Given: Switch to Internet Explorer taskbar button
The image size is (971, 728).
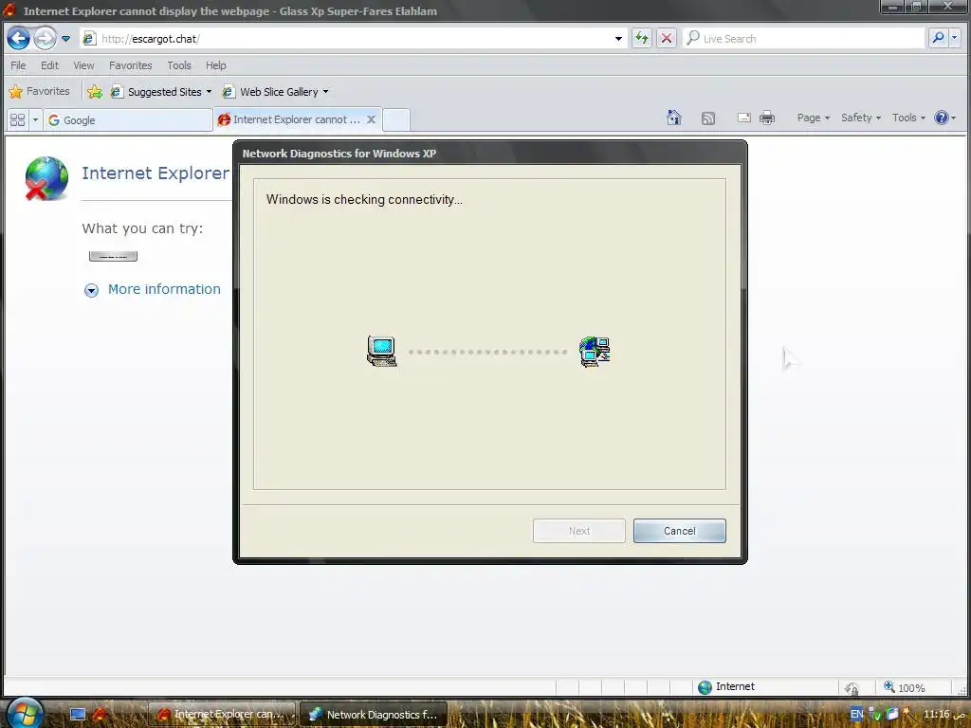Looking at the screenshot, I should pos(223,714).
